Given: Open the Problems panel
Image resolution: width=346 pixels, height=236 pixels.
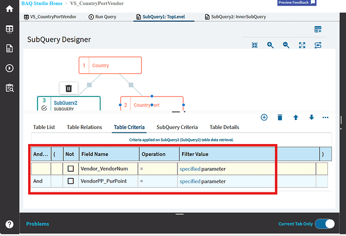Looking at the screenshot, I should tap(38, 224).
